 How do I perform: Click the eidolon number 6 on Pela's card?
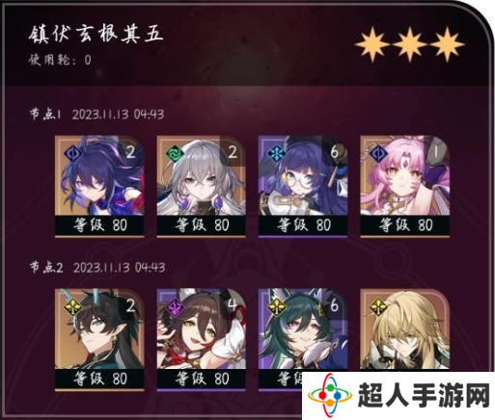[x=335, y=152]
